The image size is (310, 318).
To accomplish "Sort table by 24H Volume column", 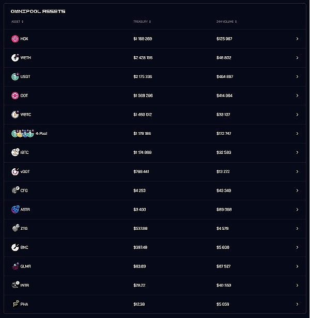I will 227,22.
